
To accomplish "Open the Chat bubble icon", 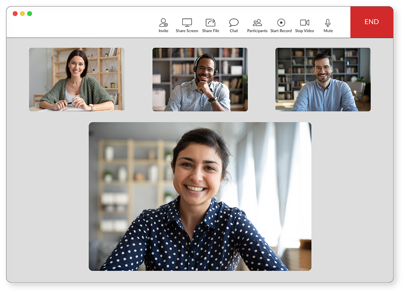I will (234, 22).
